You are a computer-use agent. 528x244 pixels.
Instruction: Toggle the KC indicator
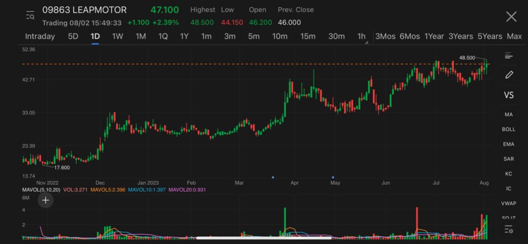[x=508, y=174]
